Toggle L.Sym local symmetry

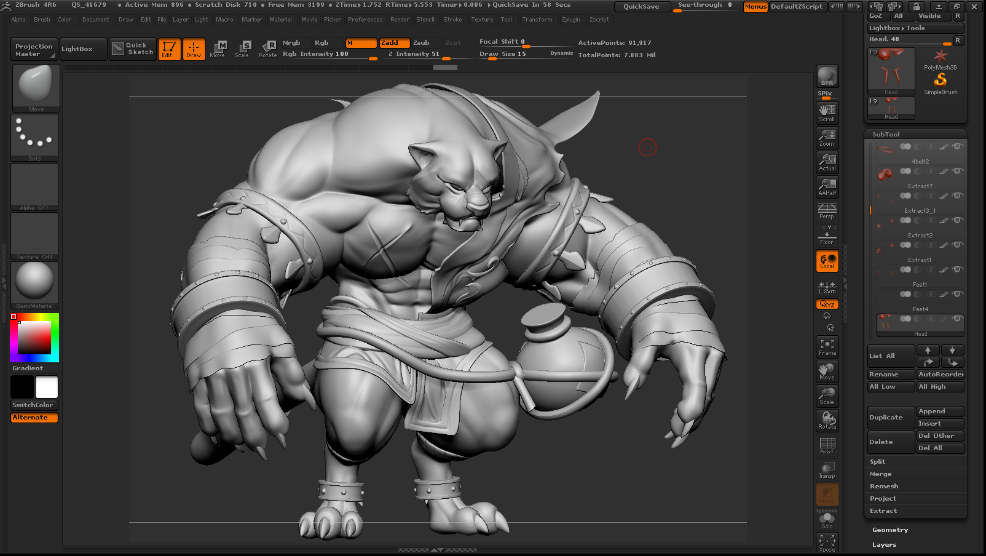point(827,287)
